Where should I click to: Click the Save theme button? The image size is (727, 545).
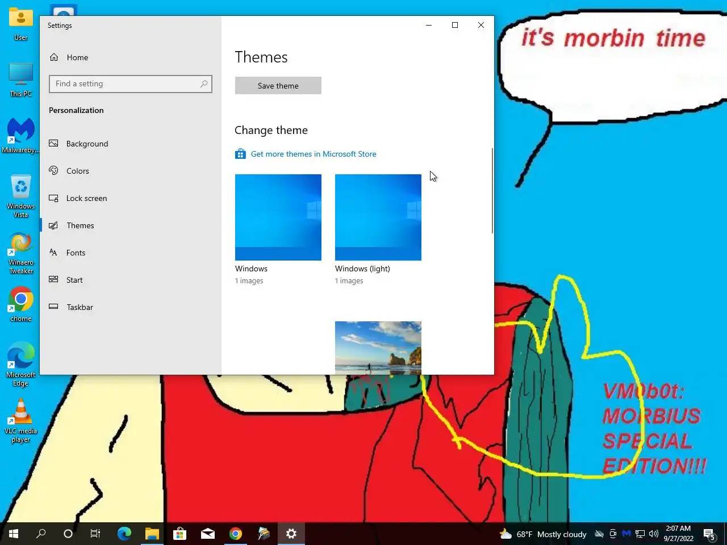point(278,86)
